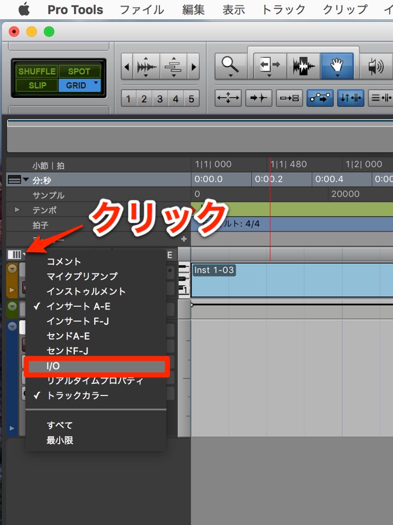Recall zoom preset 5

tap(192, 99)
